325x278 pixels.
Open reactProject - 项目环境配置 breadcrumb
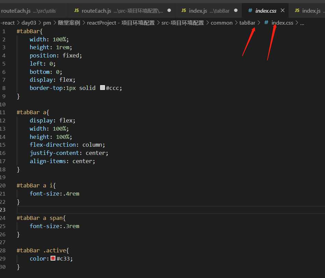(x=121, y=23)
